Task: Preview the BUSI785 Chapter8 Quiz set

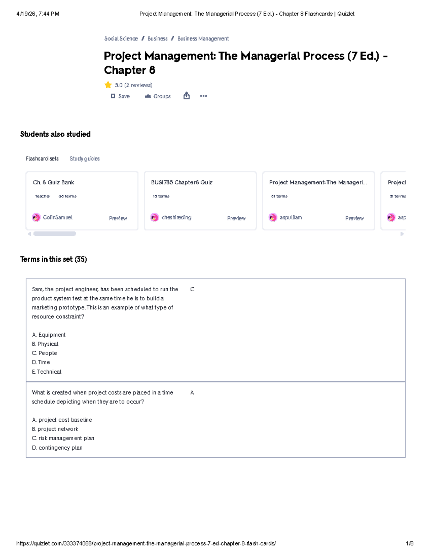Action: (236, 218)
